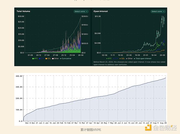Toggle ETH series in Total Volume legend
Screen dimensions: 180x134
(x=43, y=58)
